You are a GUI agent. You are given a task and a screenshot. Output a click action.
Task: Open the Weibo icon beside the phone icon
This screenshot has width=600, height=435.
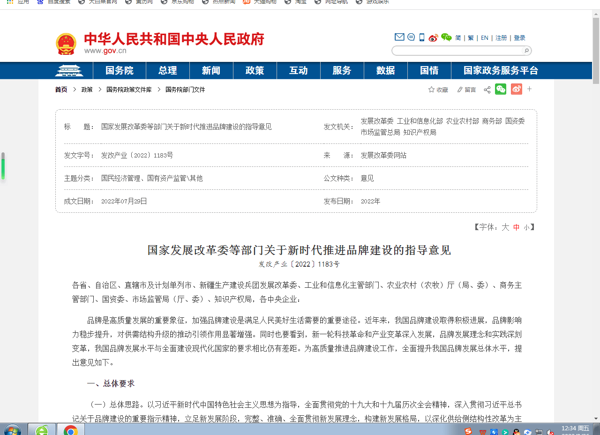click(433, 37)
